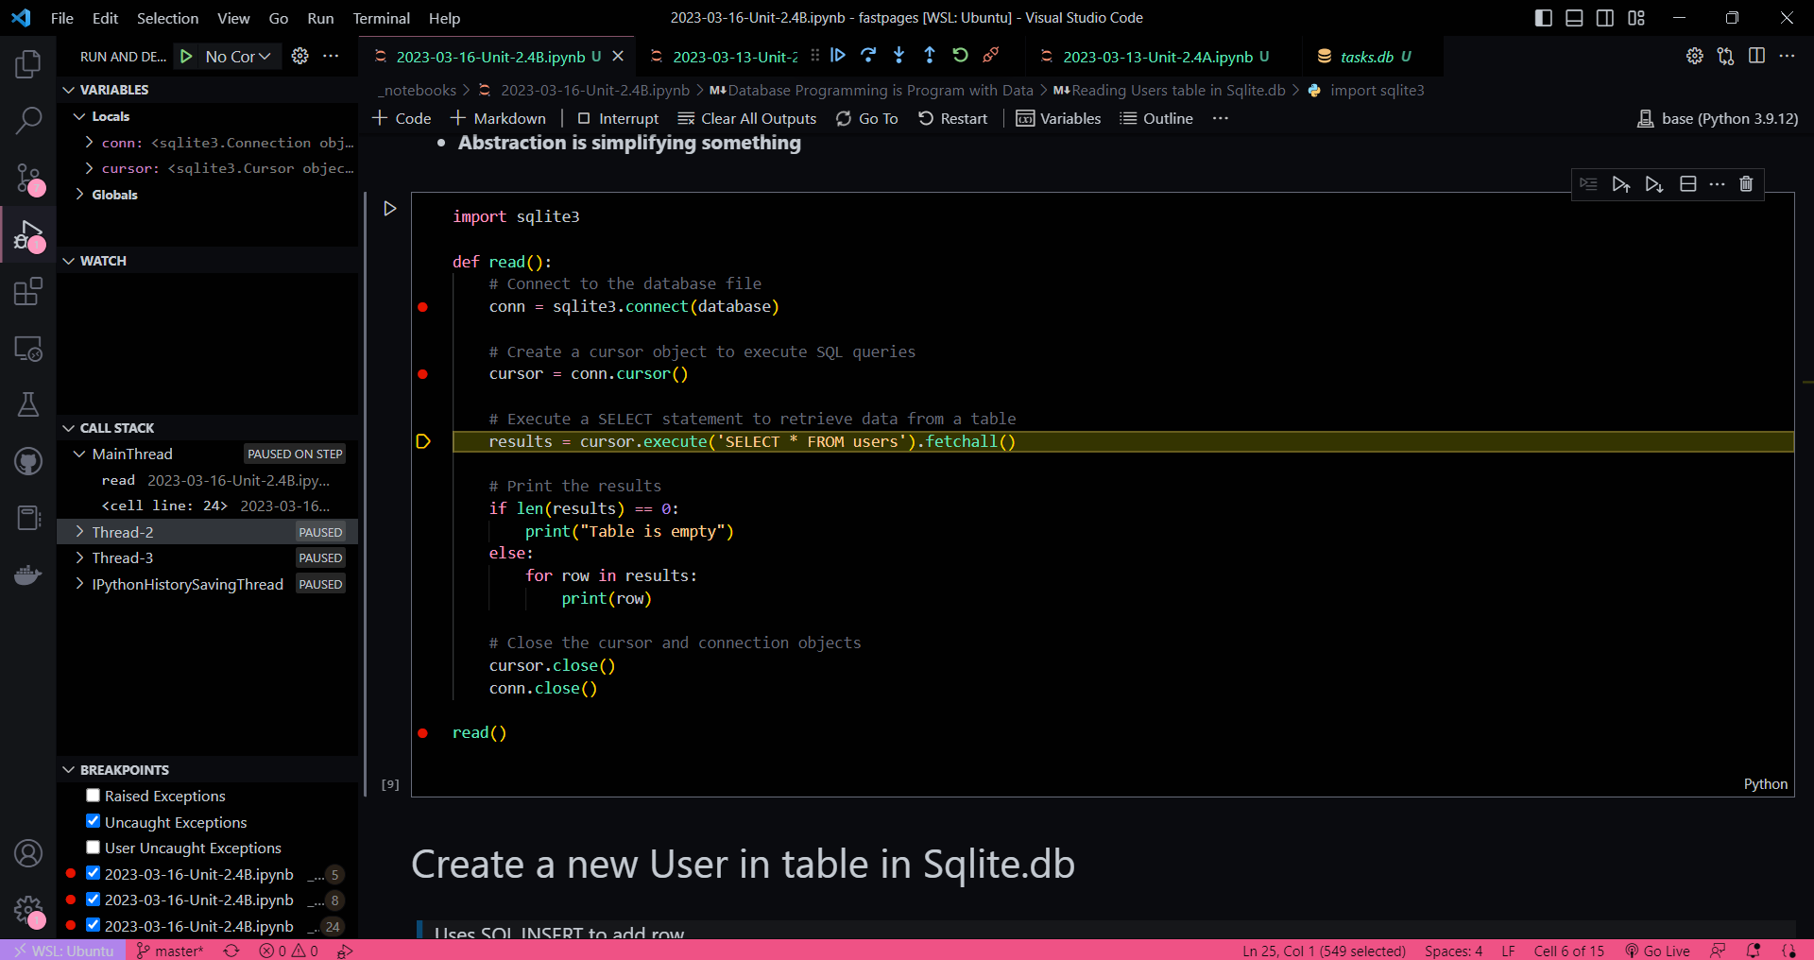This screenshot has height=960, width=1814.
Task: Click Clear All Outputs
Action: click(747, 118)
